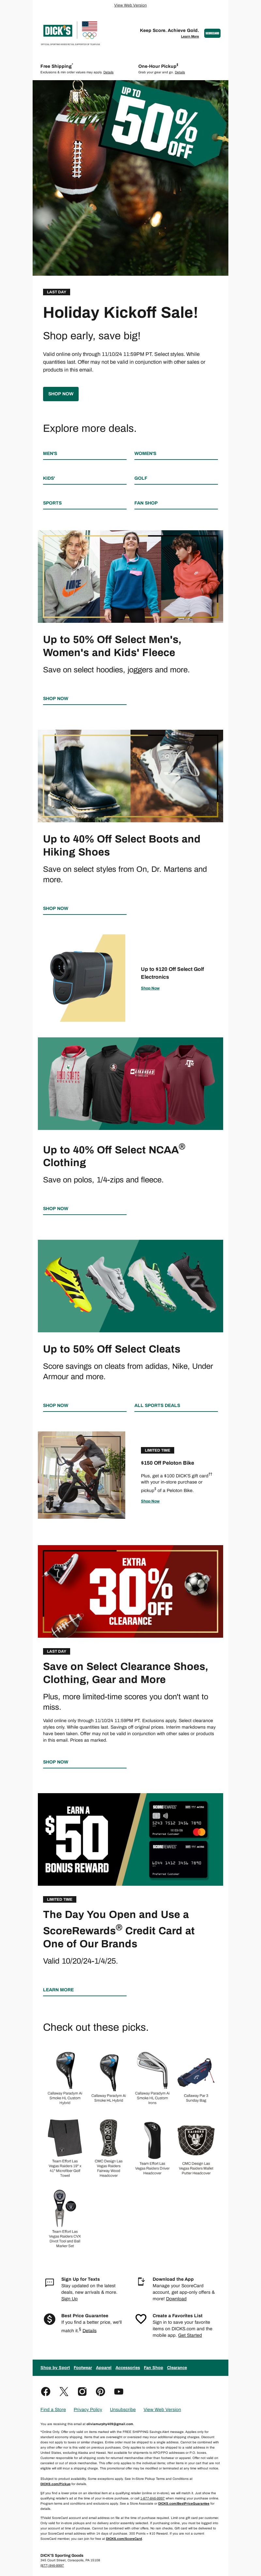Viewport: 261px width, 2576px height.
Task: Open Clearance in the green footer bar
Action: coord(177,2367)
